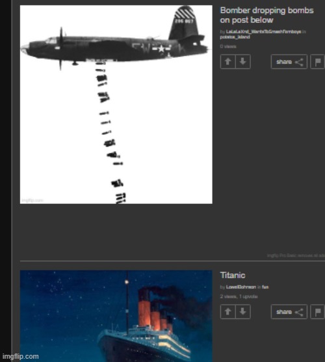Image resolution: width=325 pixels, height=362 pixels.
Task: Click the imgflip.com watermark at the bottom-left corner
Action: (x=21, y=356)
